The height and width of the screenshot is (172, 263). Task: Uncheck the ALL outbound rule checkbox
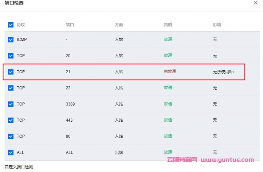pyautogui.click(x=11, y=152)
